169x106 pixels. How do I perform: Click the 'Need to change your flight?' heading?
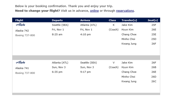click(x=37, y=11)
